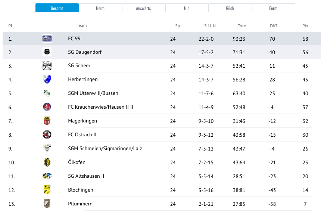Viewport: 321px width, 217px height.
Task: Click the FC Ostrach II crest
Action: 47,135
